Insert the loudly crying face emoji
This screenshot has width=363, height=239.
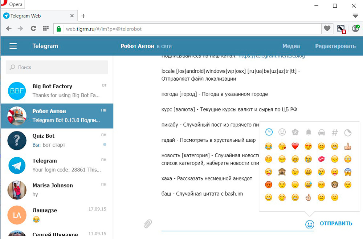pyautogui.click(x=308, y=159)
